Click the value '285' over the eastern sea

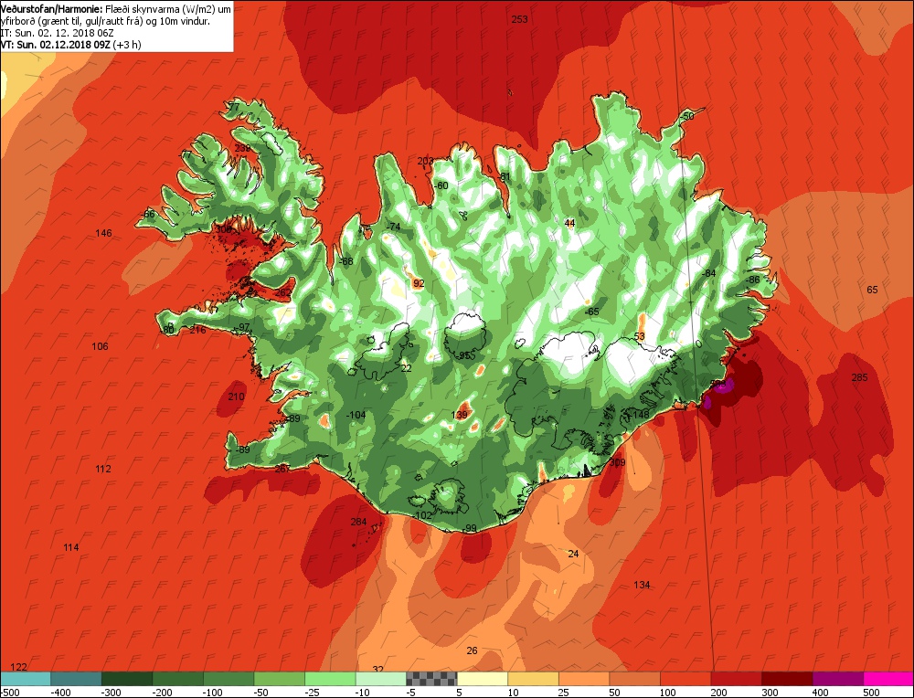tap(860, 377)
